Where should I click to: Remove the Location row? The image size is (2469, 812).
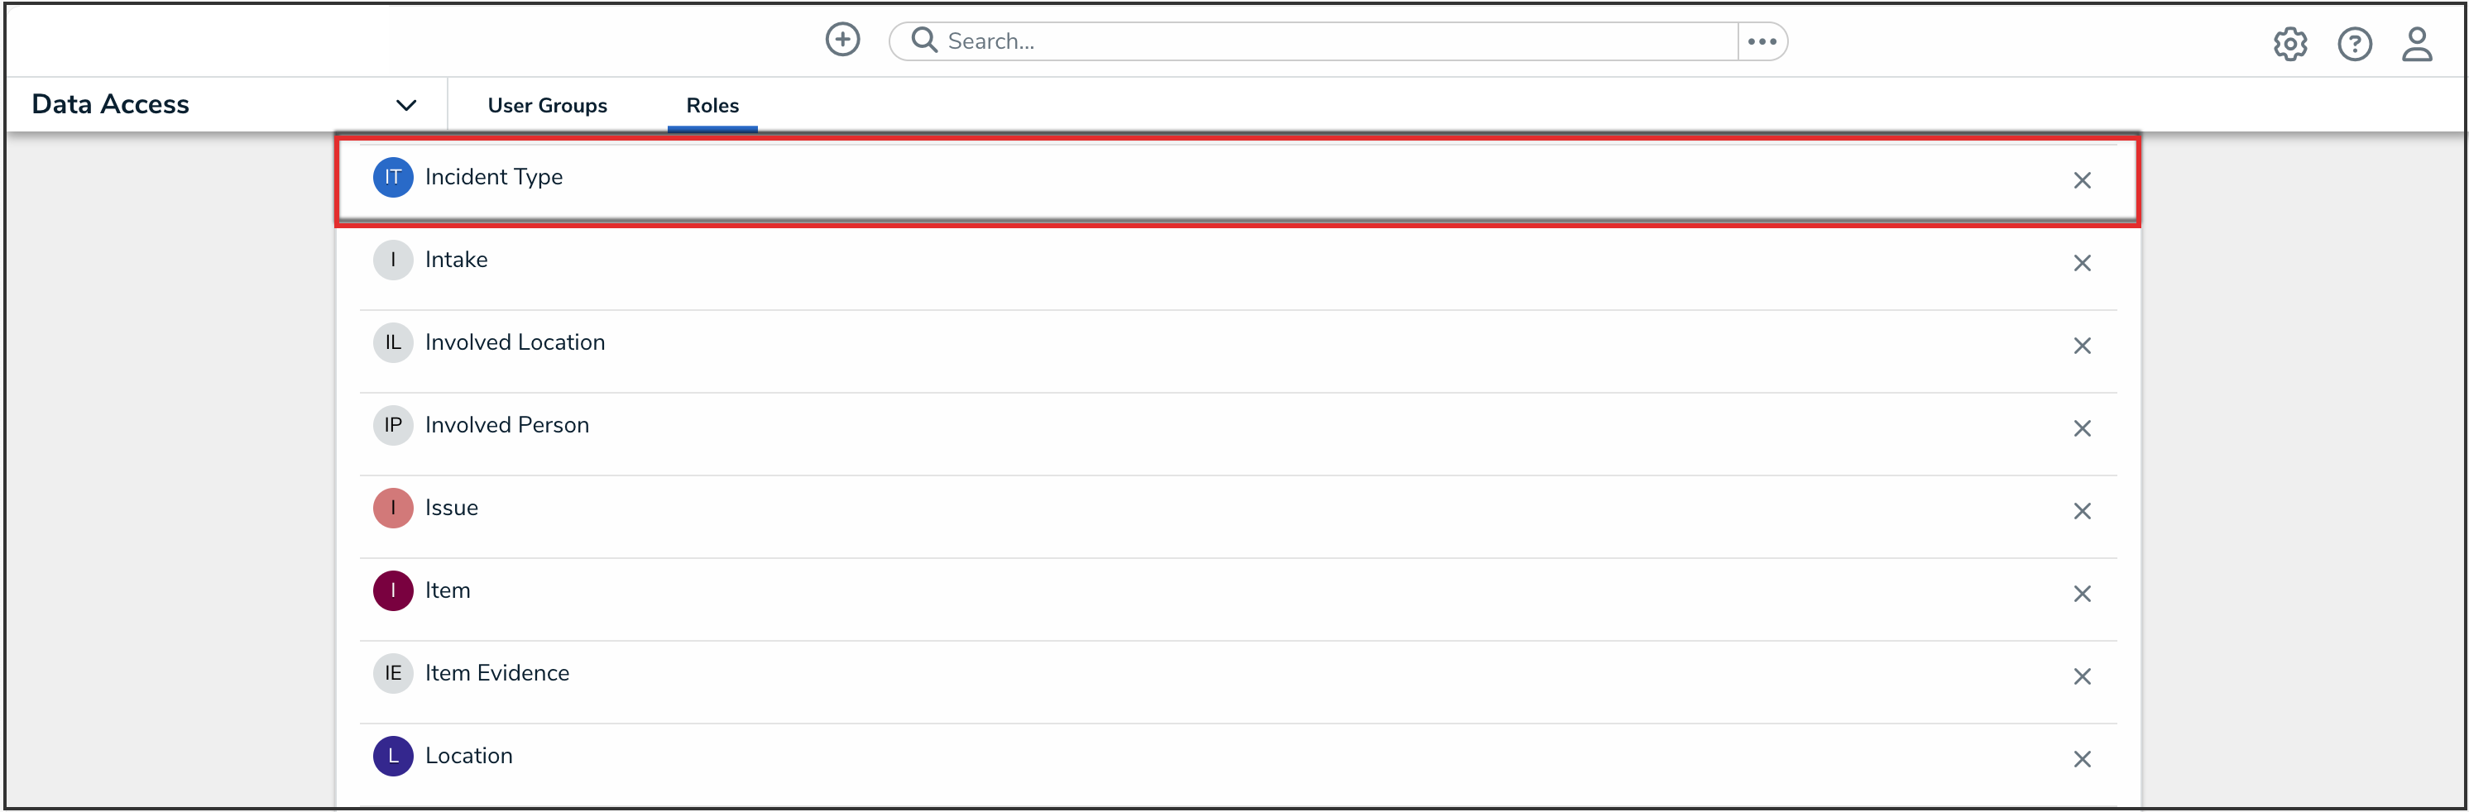point(2082,759)
